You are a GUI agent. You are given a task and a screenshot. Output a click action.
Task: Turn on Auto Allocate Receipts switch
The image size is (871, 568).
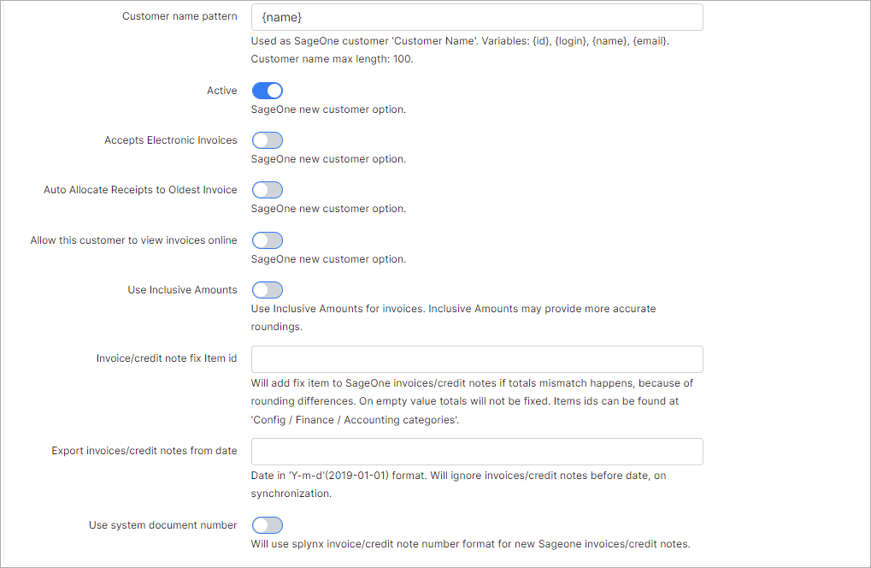click(267, 190)
